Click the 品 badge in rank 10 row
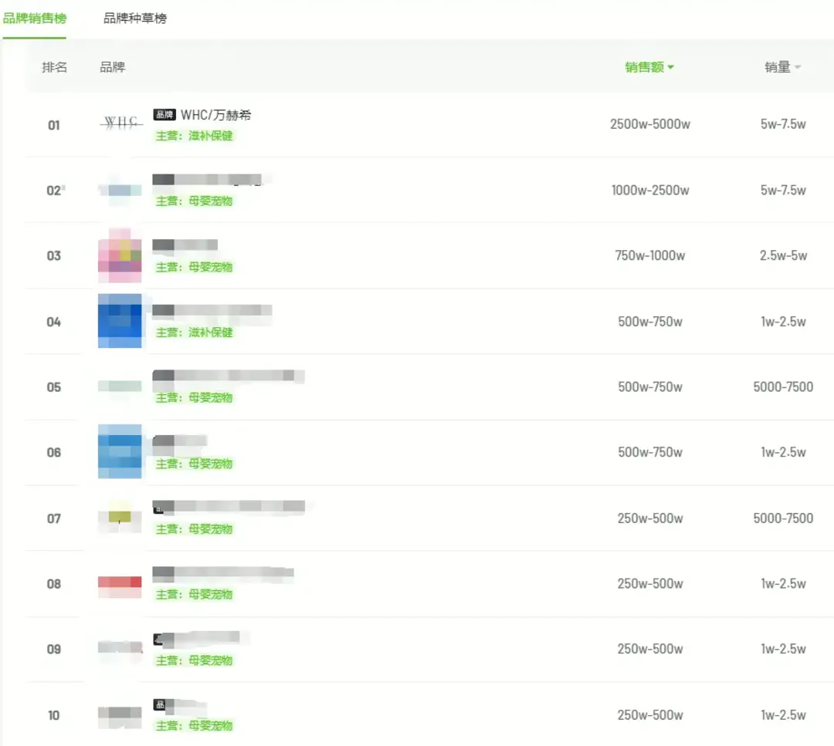 coord(160,704)
